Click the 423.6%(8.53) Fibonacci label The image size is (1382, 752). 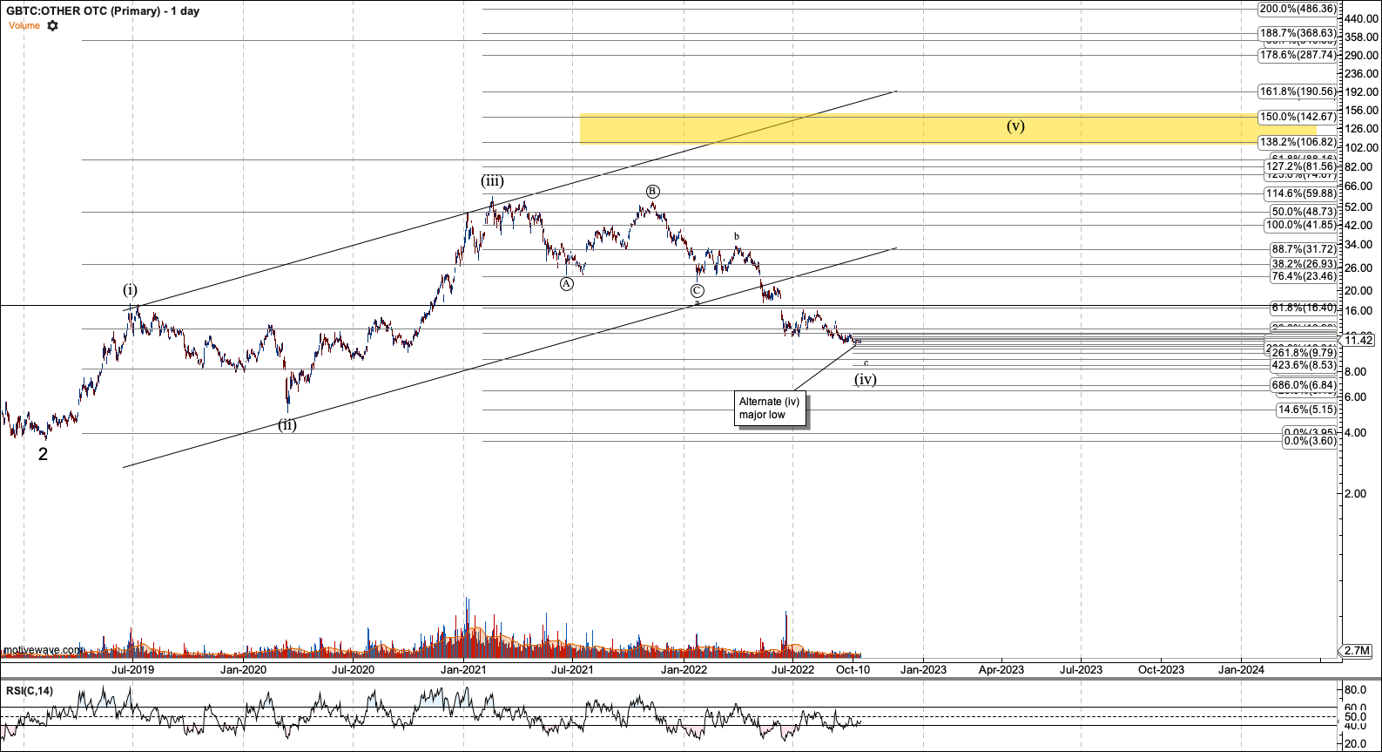[x=1304, y=366]
